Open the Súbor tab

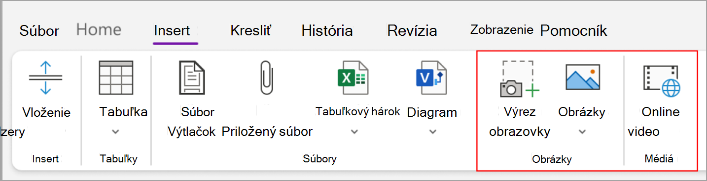coord(39,31)
